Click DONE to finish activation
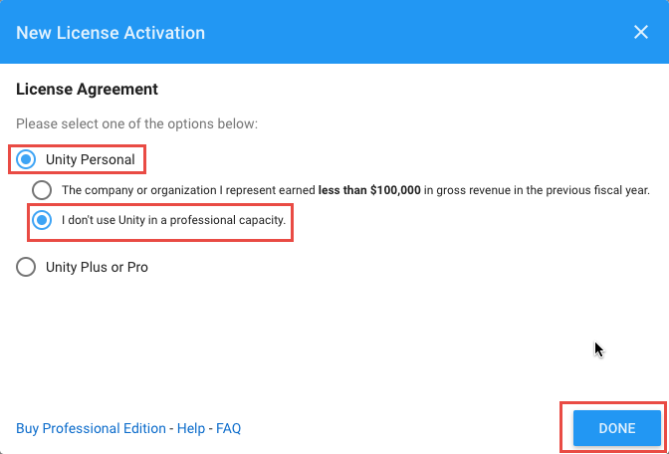 tap(617, 428)
